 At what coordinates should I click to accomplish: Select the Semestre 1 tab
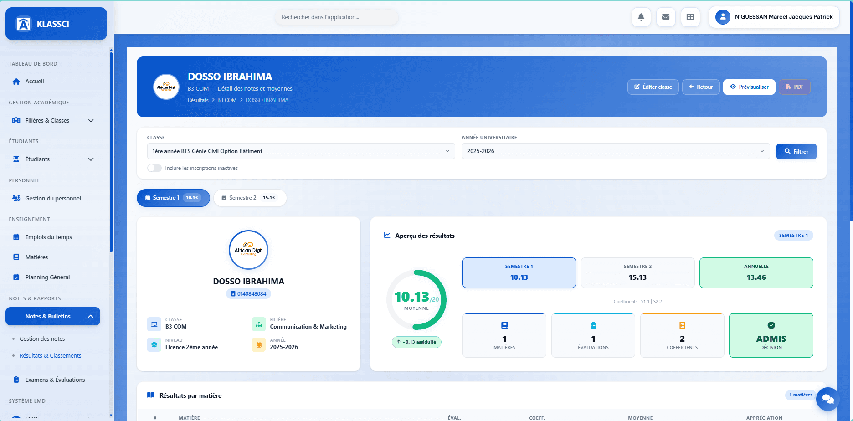pos(173,198)
